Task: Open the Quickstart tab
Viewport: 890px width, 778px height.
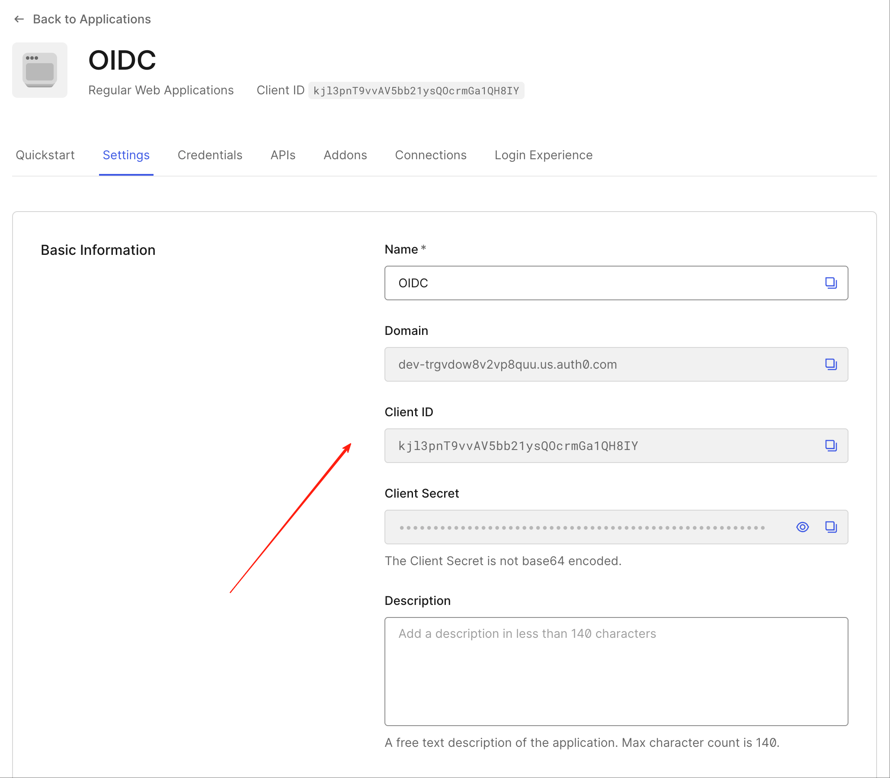Action: (x=45, y=155)
